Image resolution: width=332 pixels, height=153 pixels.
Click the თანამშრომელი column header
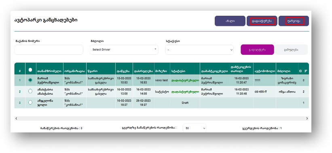coord(50,71)
